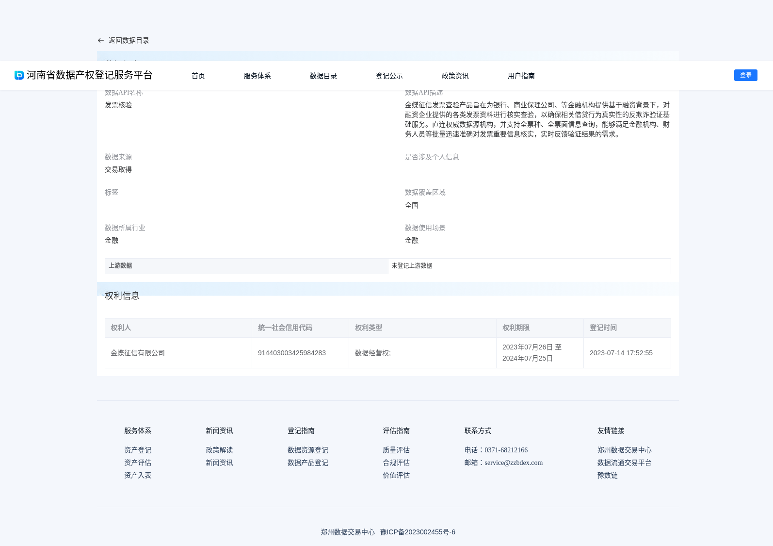Image resolution: width=773 pixels, height=546 pixels.
Task: Click the value 交易取得
Action: [x=118, y=170]
